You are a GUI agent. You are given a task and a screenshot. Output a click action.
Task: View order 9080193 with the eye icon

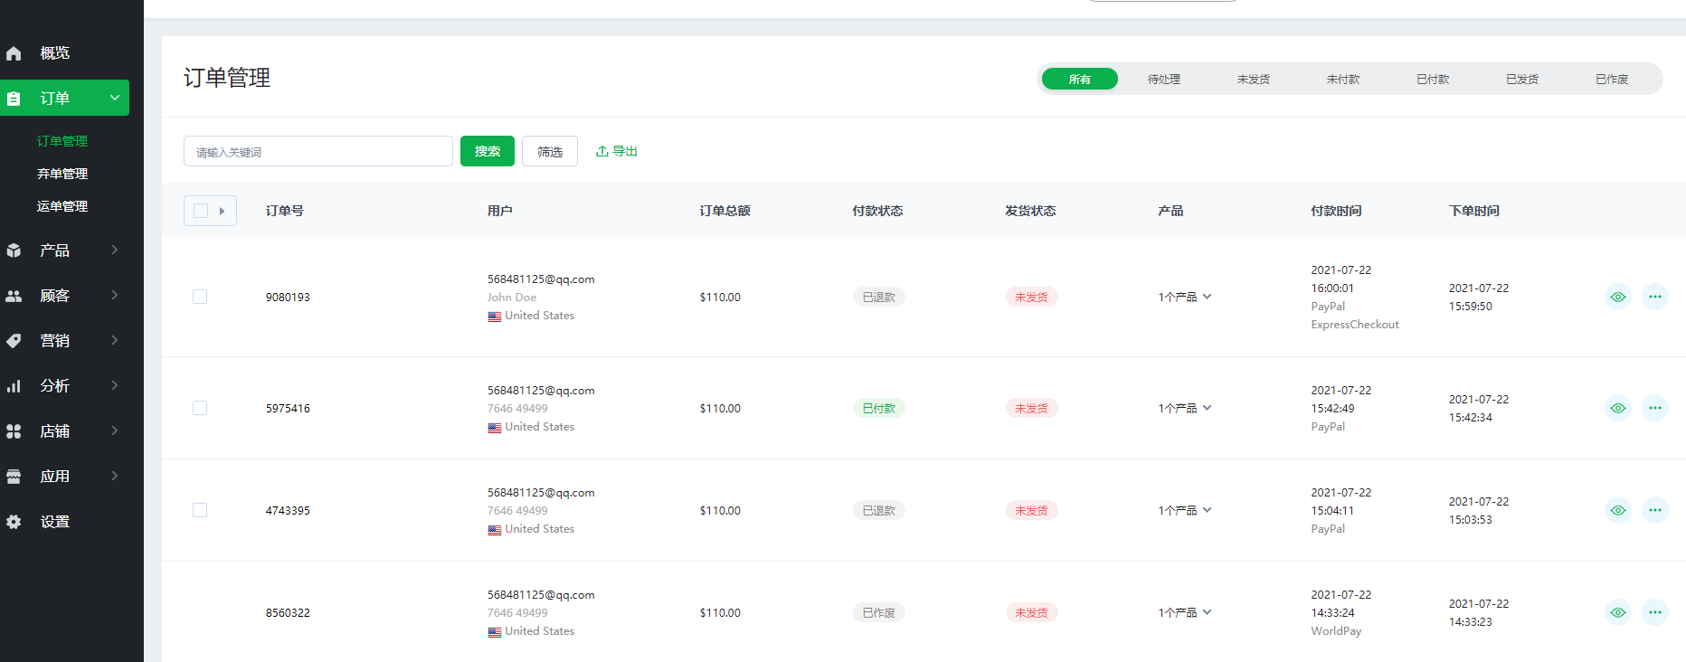tap(1617, 297)
